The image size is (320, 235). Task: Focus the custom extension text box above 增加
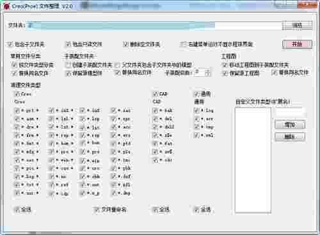click(290, 112)
